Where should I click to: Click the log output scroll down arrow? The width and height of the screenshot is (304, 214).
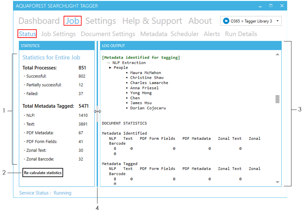pos(278,182)
